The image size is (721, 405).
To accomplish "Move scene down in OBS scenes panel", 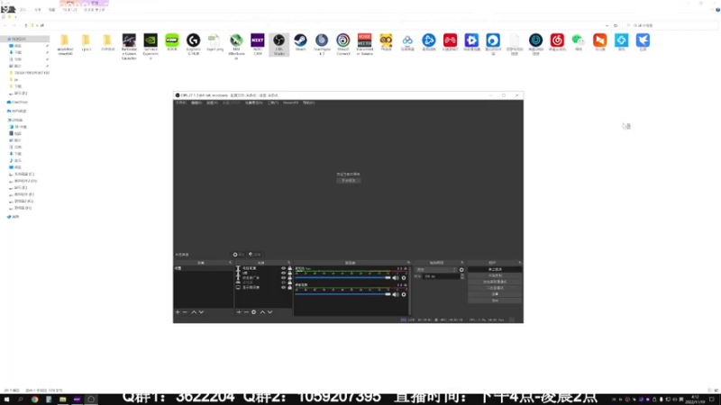I will click(x=201, y=312).
